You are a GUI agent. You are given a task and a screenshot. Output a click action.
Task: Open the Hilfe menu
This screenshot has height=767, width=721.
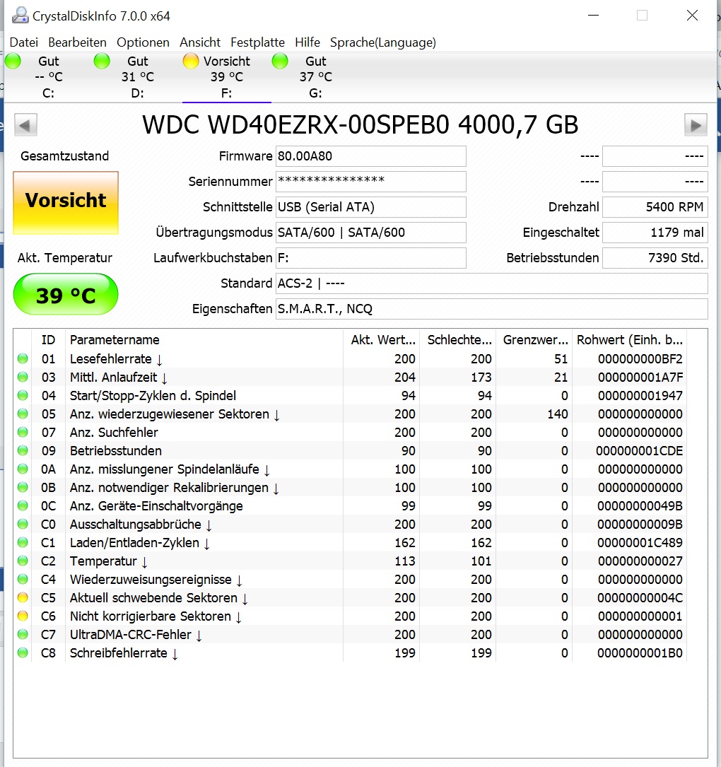307,42
